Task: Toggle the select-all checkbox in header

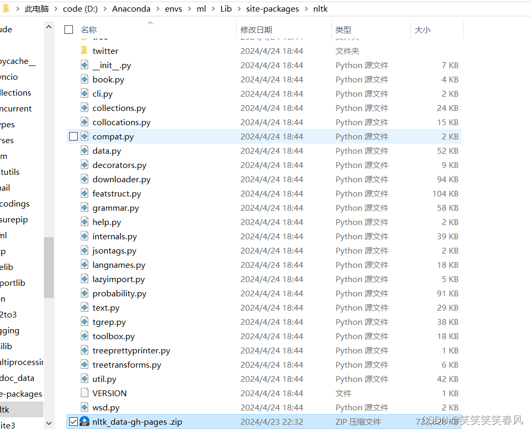Action: point(69,30)
